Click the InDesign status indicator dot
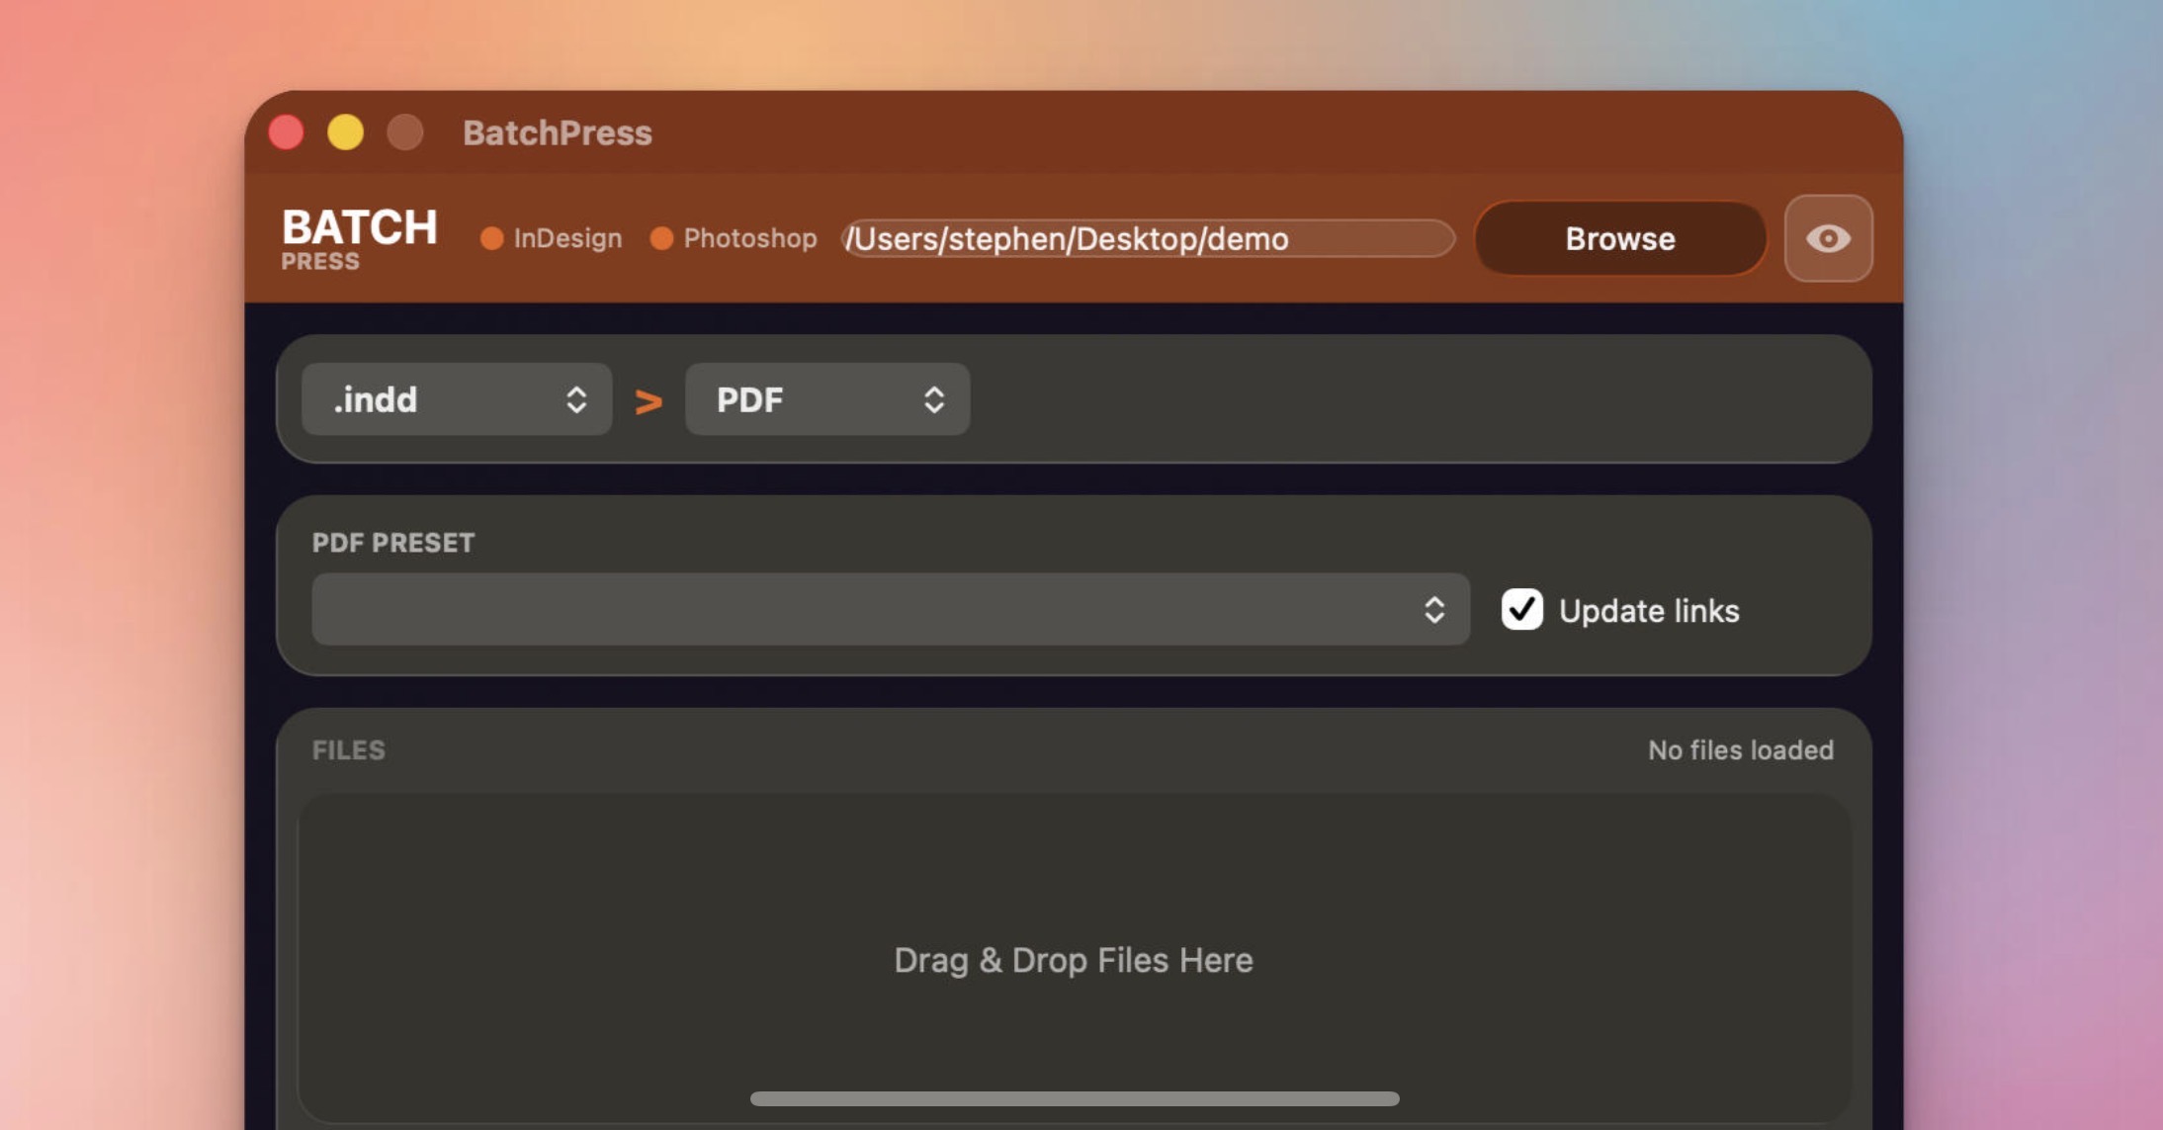2163x1130 pixels. pos(491,238)
